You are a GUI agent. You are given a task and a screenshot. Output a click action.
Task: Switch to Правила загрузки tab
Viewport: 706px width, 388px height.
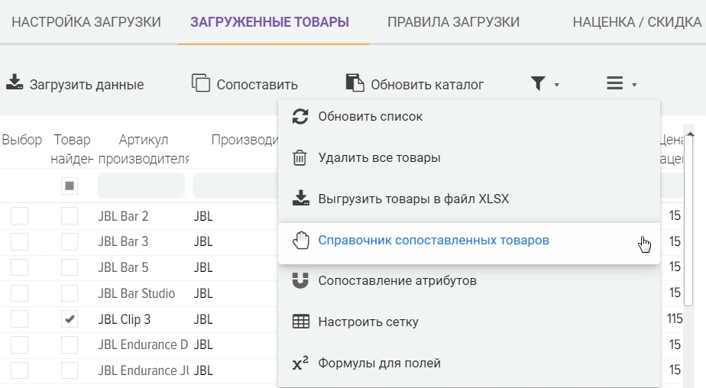pyautogui.click(x=453, y=22)
